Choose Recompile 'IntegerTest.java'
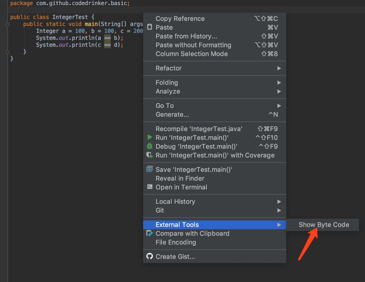The image size is (365, 282). click(199, 129)
